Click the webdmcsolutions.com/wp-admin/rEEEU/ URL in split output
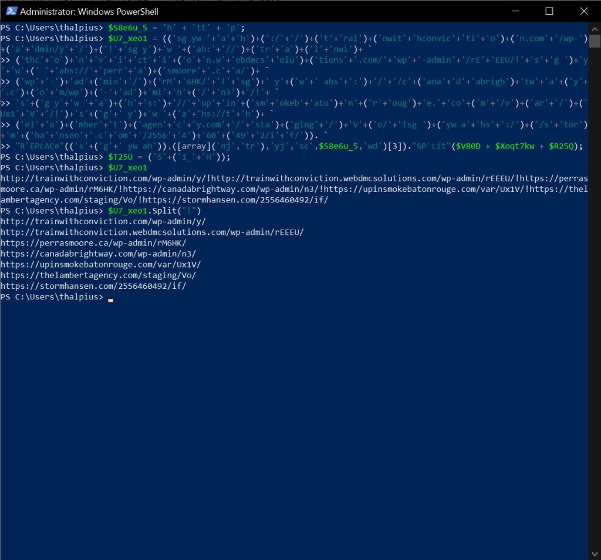Viewport: 601px width, 560px height. click(x=152, y=232)
